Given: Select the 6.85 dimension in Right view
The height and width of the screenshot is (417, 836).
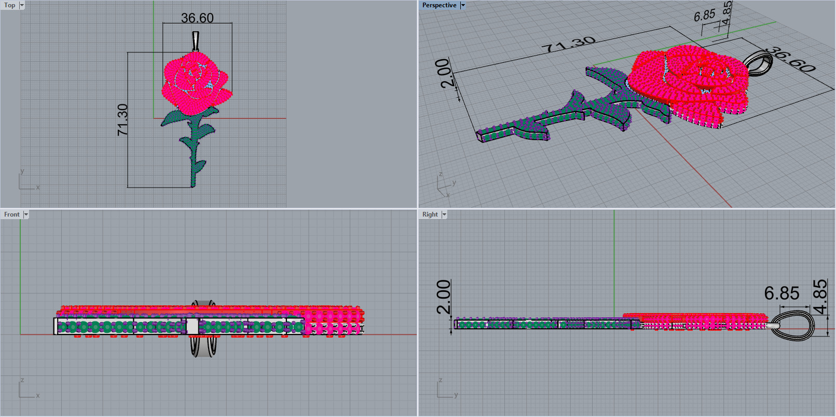Looking at the screenshot, I should 782,293.
